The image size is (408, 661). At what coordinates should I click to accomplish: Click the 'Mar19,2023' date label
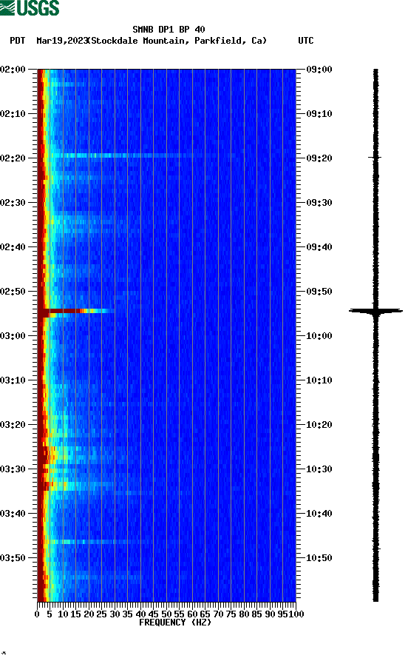(62, 41)
